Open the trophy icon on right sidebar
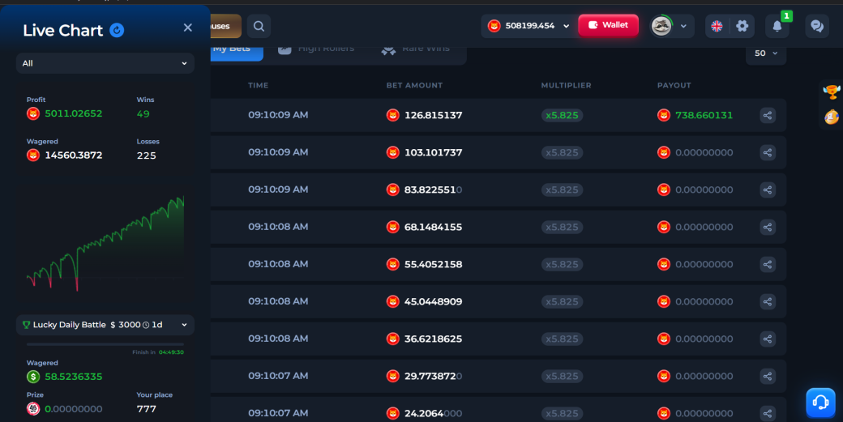843x422 pixels. tap(831, 92)
